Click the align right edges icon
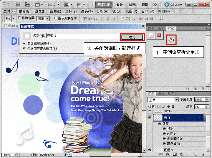This screenshot has height=158, width=212. (113, 18)
